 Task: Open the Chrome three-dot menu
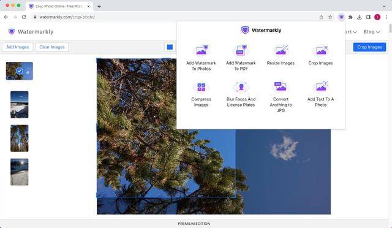[386, 17]
